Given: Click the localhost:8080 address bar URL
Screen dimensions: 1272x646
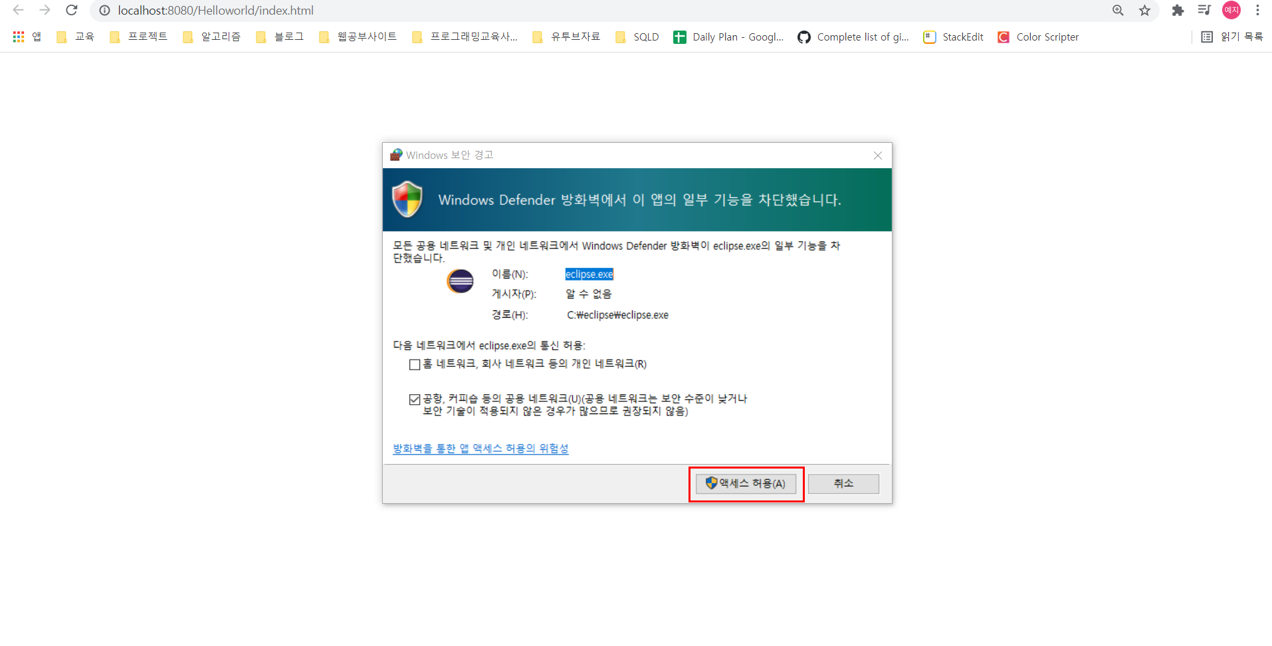Looking at the screenshot, I should click(215, 11).
